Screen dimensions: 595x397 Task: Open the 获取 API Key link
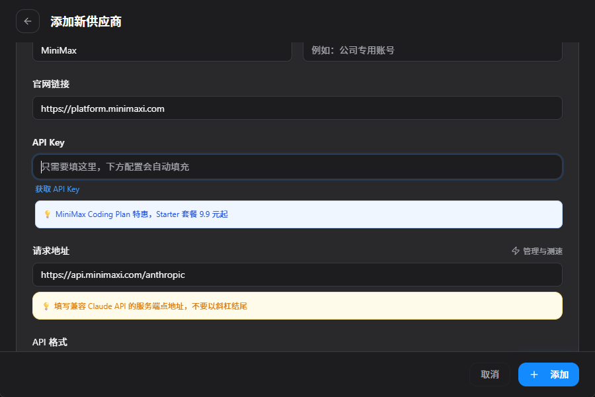[58, 189]
